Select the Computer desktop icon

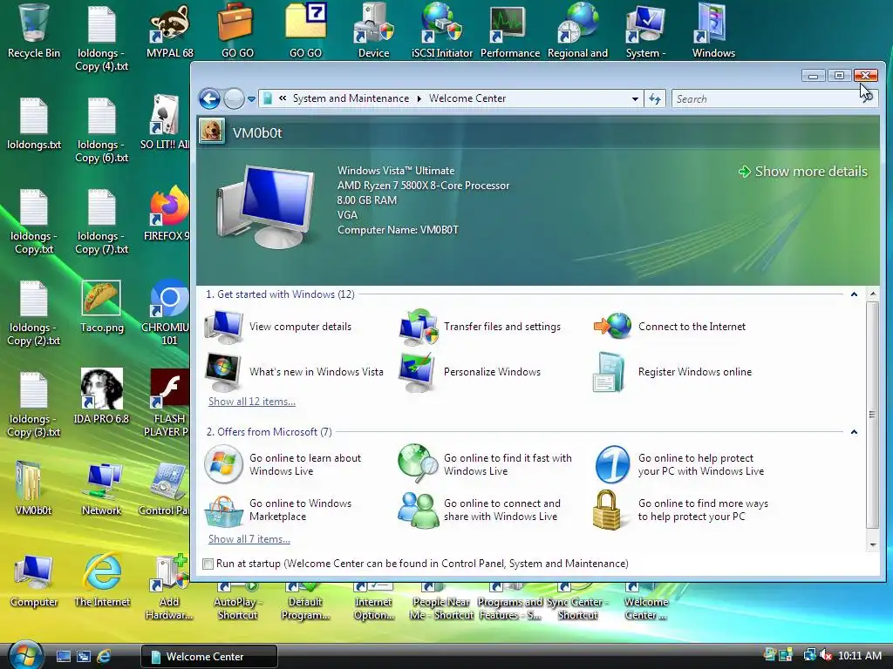[x=34, y=580]
